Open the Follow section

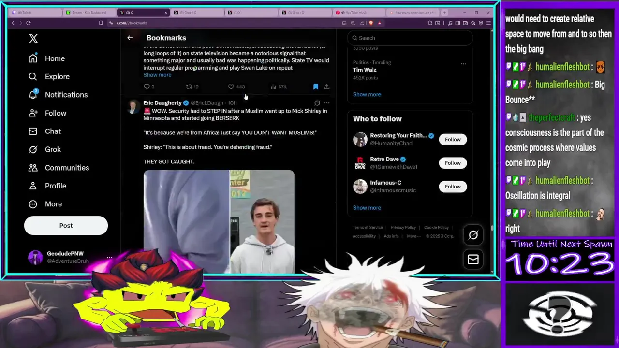pyautogui.click(x=47, y=113)
